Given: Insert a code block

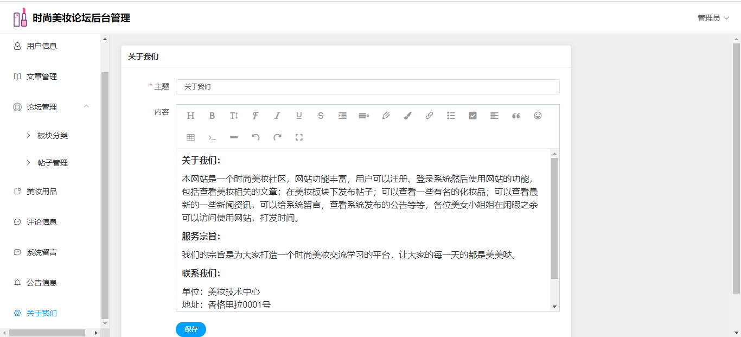Looking at the screenshot, I should coord(212,137).
